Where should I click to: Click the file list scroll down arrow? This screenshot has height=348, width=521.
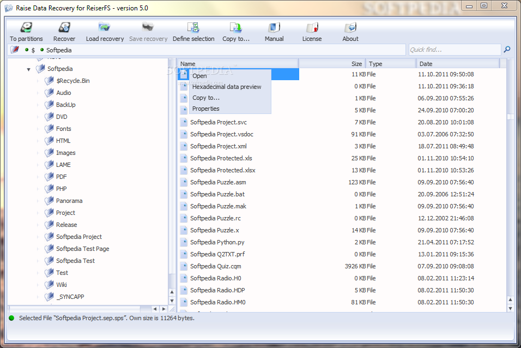coord(510,308)
